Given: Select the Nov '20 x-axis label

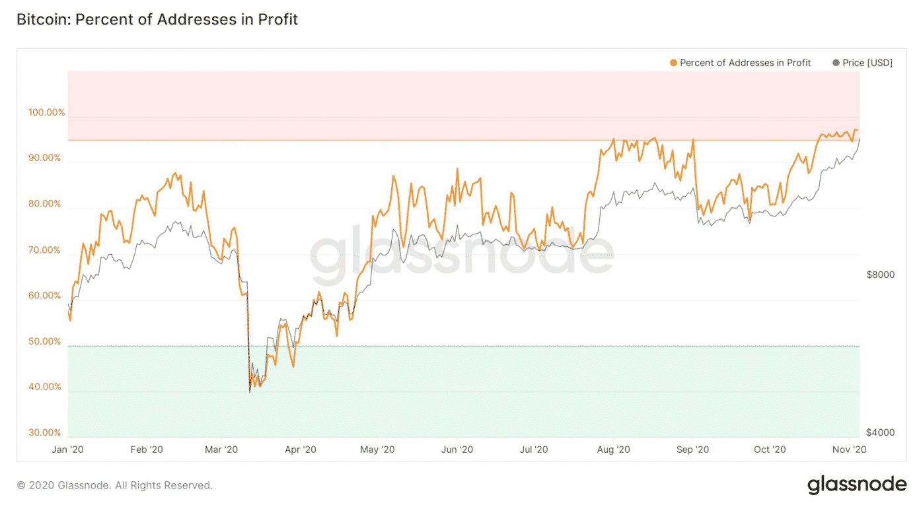Looking at the screenshot, I should point(849,450).
